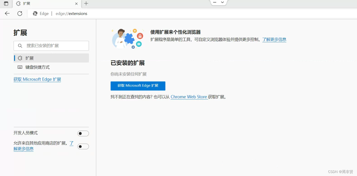The width and height of the screenshot is (357, 176).
Task: Click the heading 使用扩展来个性化浏览器
Action: (x=175, y=32)
